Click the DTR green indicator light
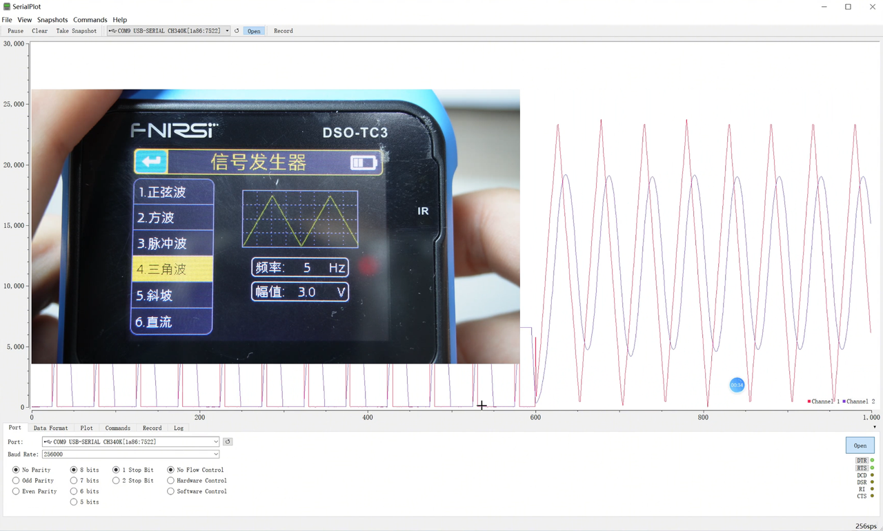This screenshot has height=531, width=883. coord(872,460)
